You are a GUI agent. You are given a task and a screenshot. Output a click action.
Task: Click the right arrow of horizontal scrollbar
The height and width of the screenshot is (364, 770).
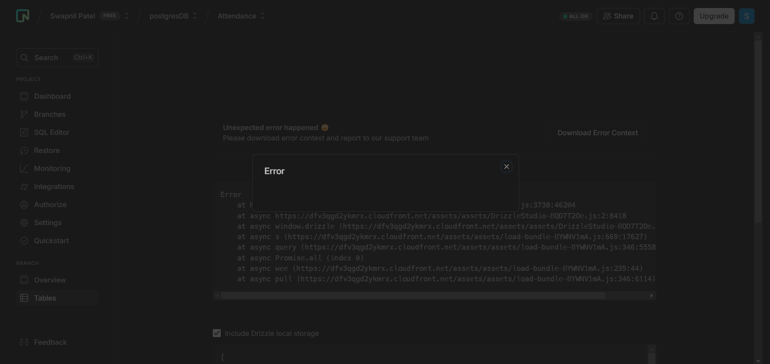pyautogui.click(x=652, y=295)
